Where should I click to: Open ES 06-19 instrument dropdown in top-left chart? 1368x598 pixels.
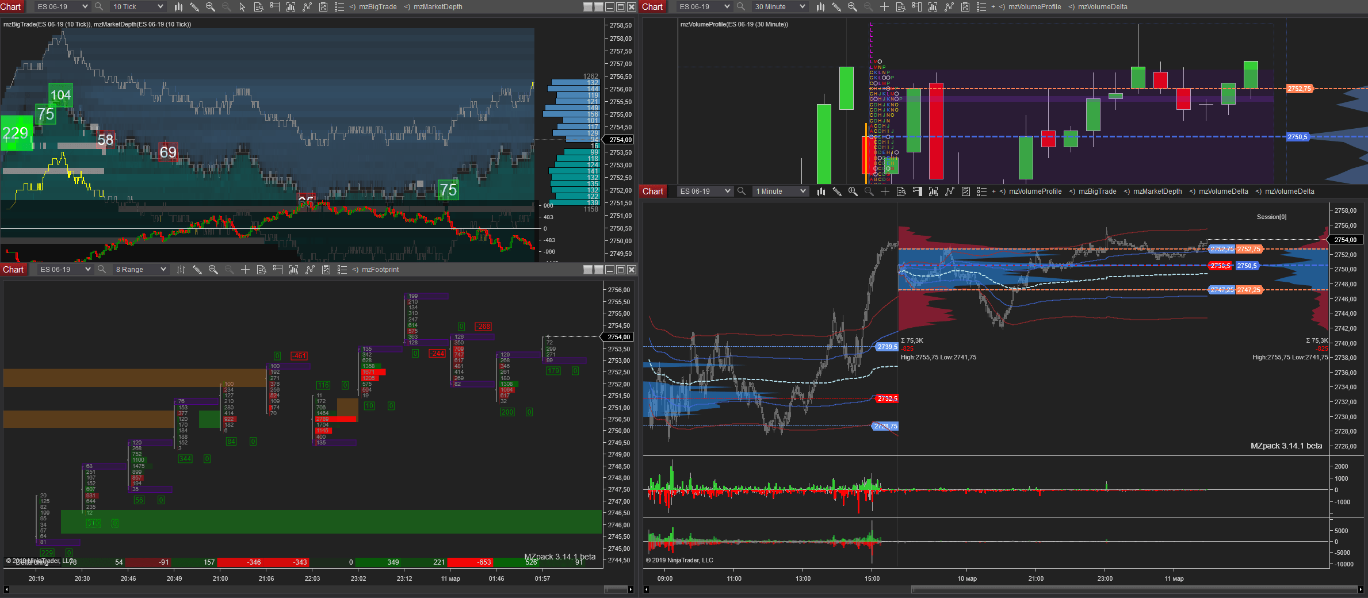62,7
